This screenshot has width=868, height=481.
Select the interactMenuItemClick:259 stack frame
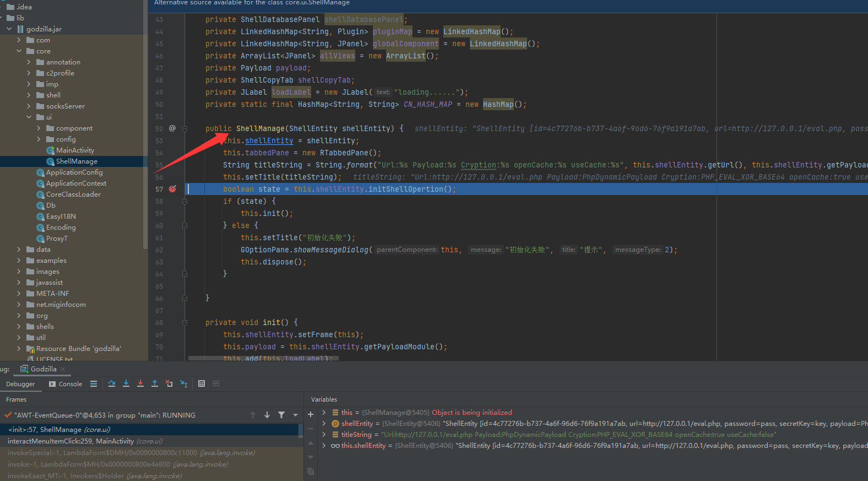[x=70, y=441]
